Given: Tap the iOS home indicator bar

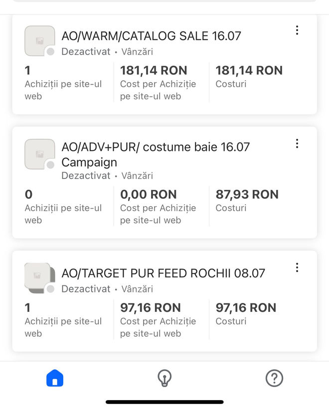Looking at the screenshot, I should click(164, 402).
